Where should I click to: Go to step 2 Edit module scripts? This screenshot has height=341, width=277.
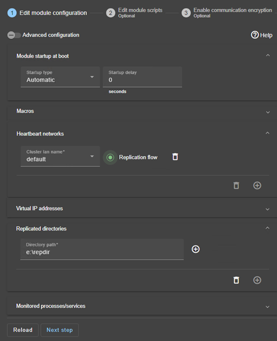click(134, 13)
